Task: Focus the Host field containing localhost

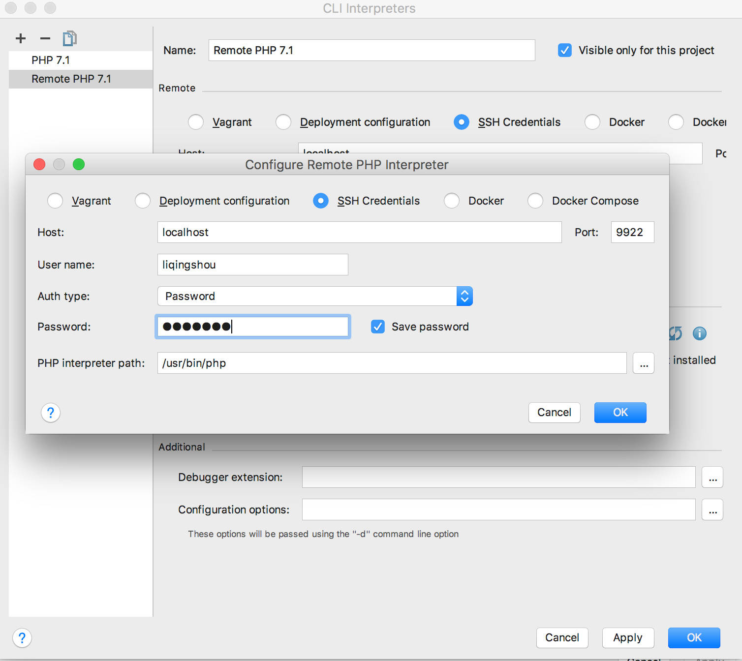Action: coord(359,232)
